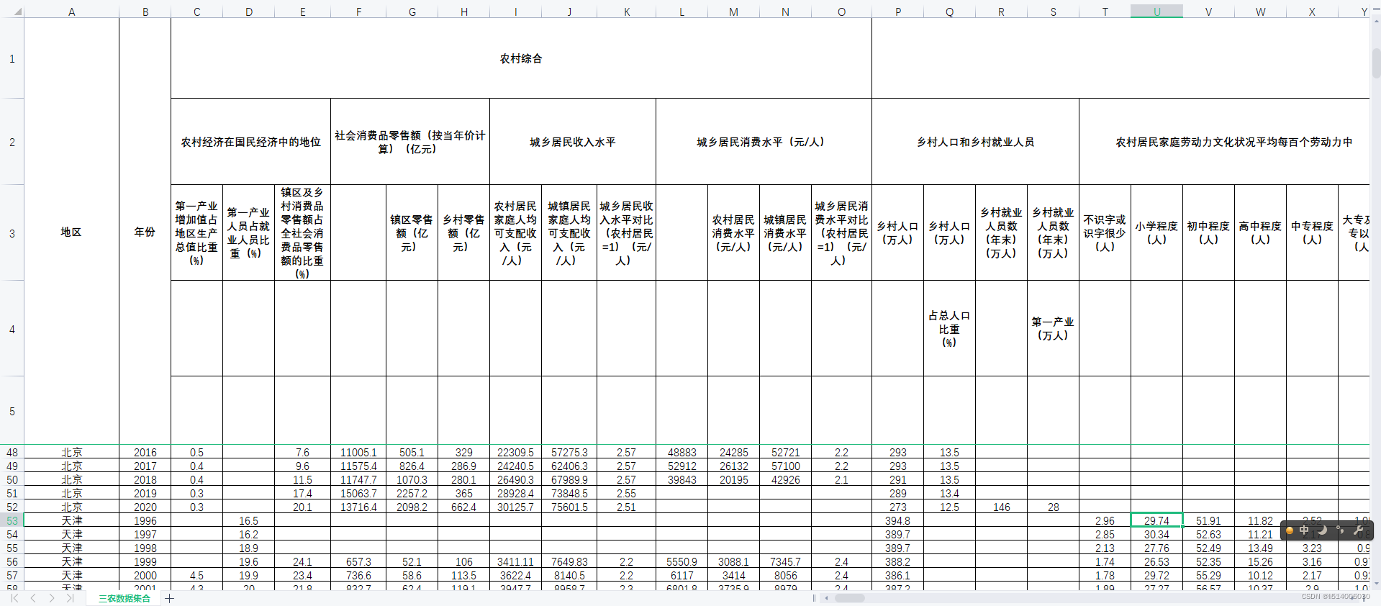Click 城乡居民收入水平 header cell
Screen dimensions: 1381x606
[573, 142]
